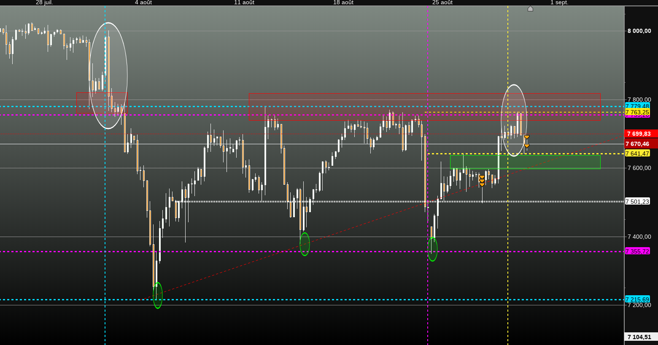This screenshot has width=658, height=345.
Task: Select the stack of three orange arrow markers
Action: pyautogui.click(x=482, y=181)
